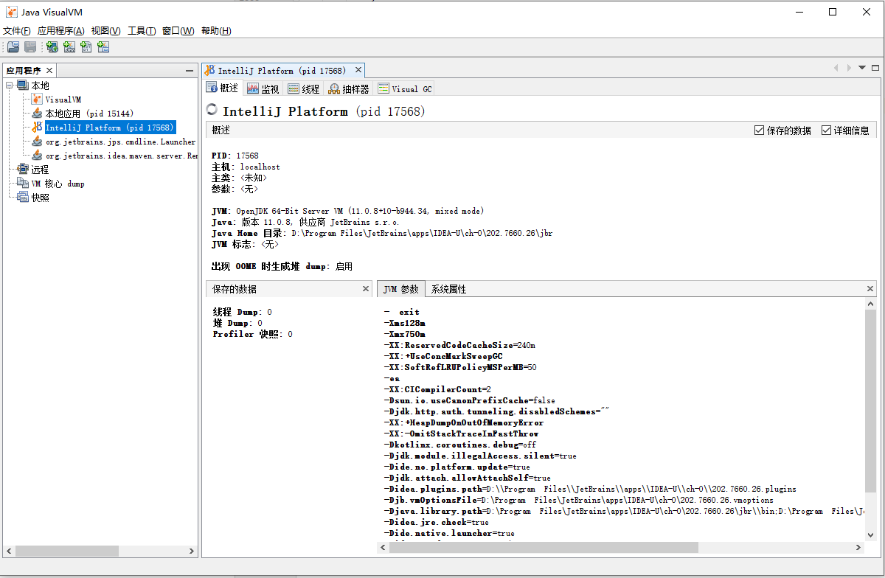Open the 帮助(H) menu
Viewport: 885px width, 578px height.
(216, 31)
